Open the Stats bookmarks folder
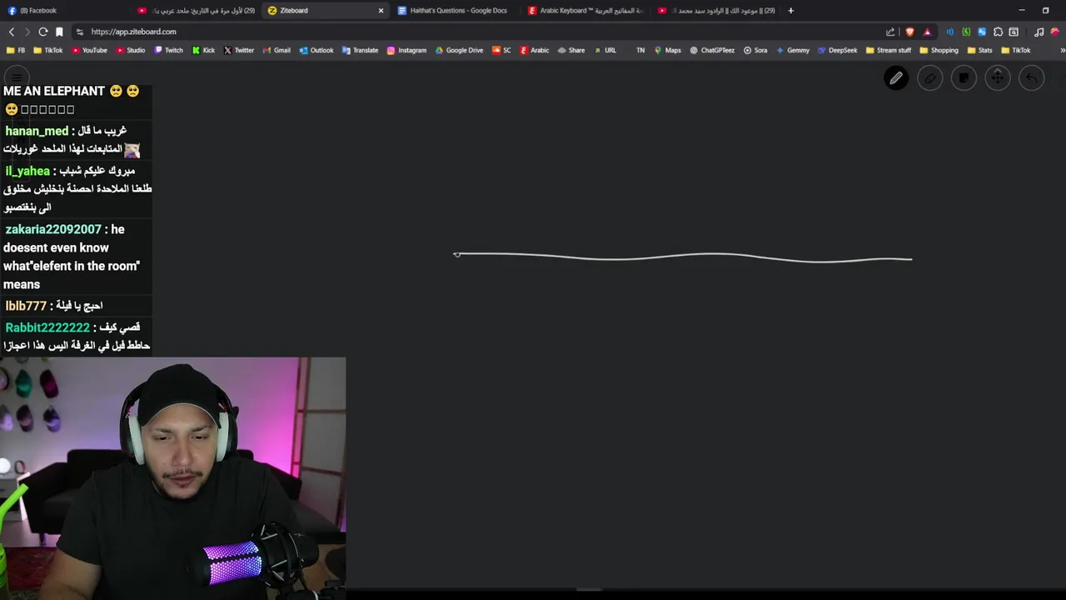The height and width of the screenshot is (600, 1066). tap(979, 50)
